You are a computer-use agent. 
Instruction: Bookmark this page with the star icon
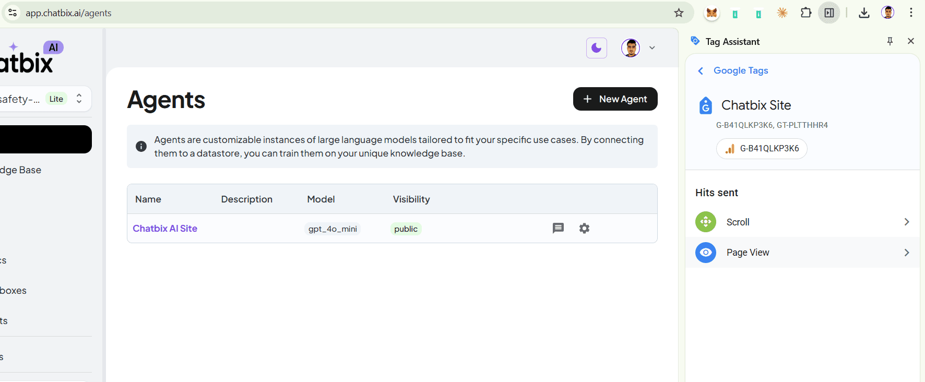click(679, 13)
